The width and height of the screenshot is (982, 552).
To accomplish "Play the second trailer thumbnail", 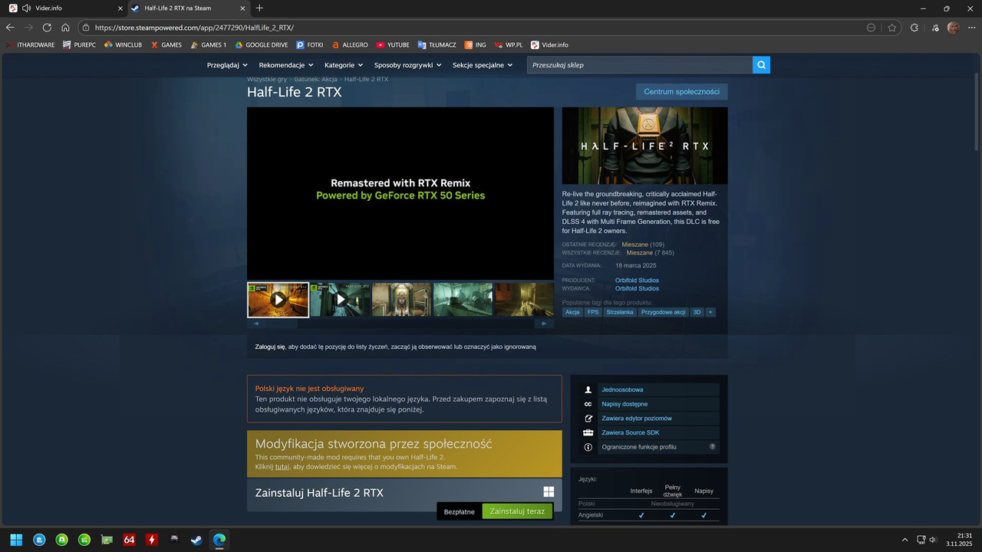I will (340, 300).
